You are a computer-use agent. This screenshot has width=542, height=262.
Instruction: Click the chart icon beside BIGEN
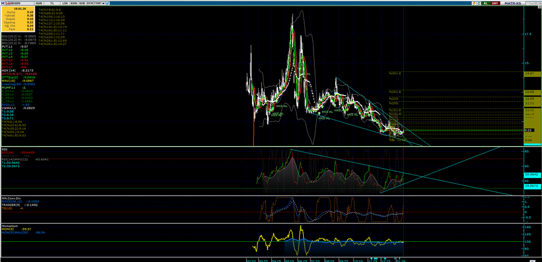coord(8,3)
